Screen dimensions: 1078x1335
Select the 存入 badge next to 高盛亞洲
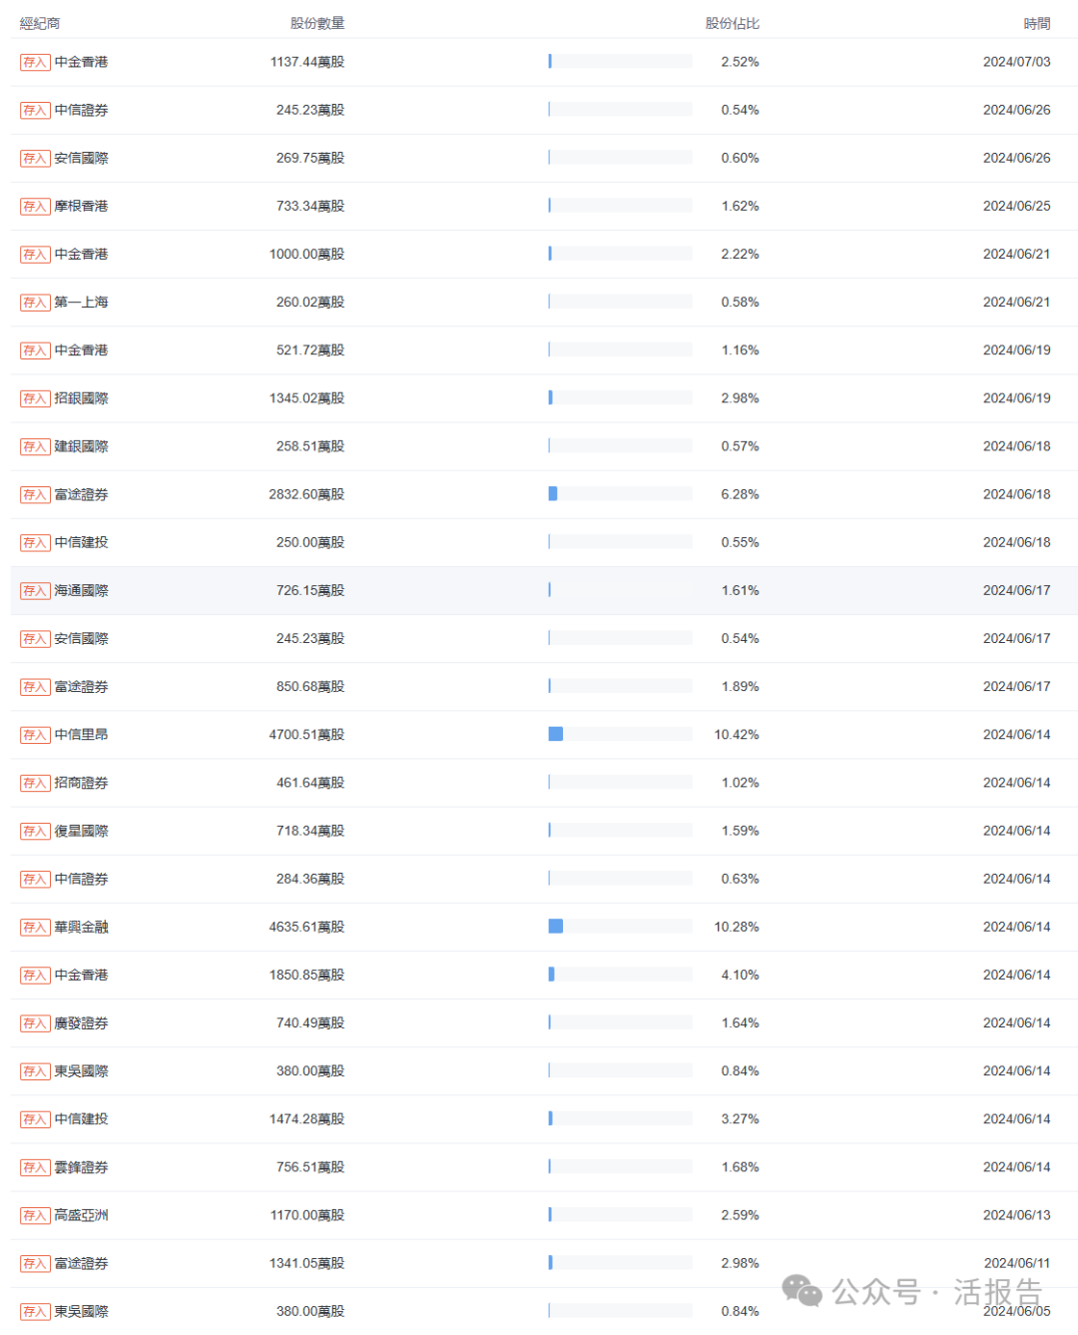coord(35,1216)
